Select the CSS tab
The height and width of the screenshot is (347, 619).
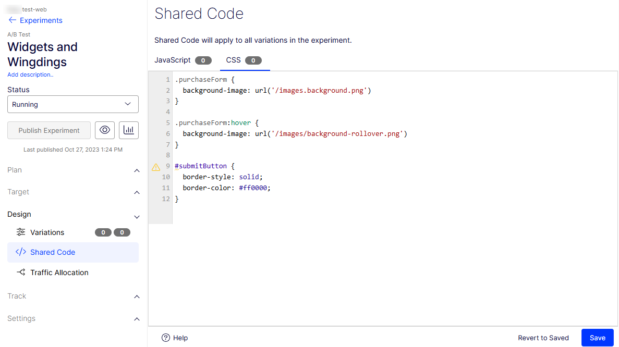(234, 60)
